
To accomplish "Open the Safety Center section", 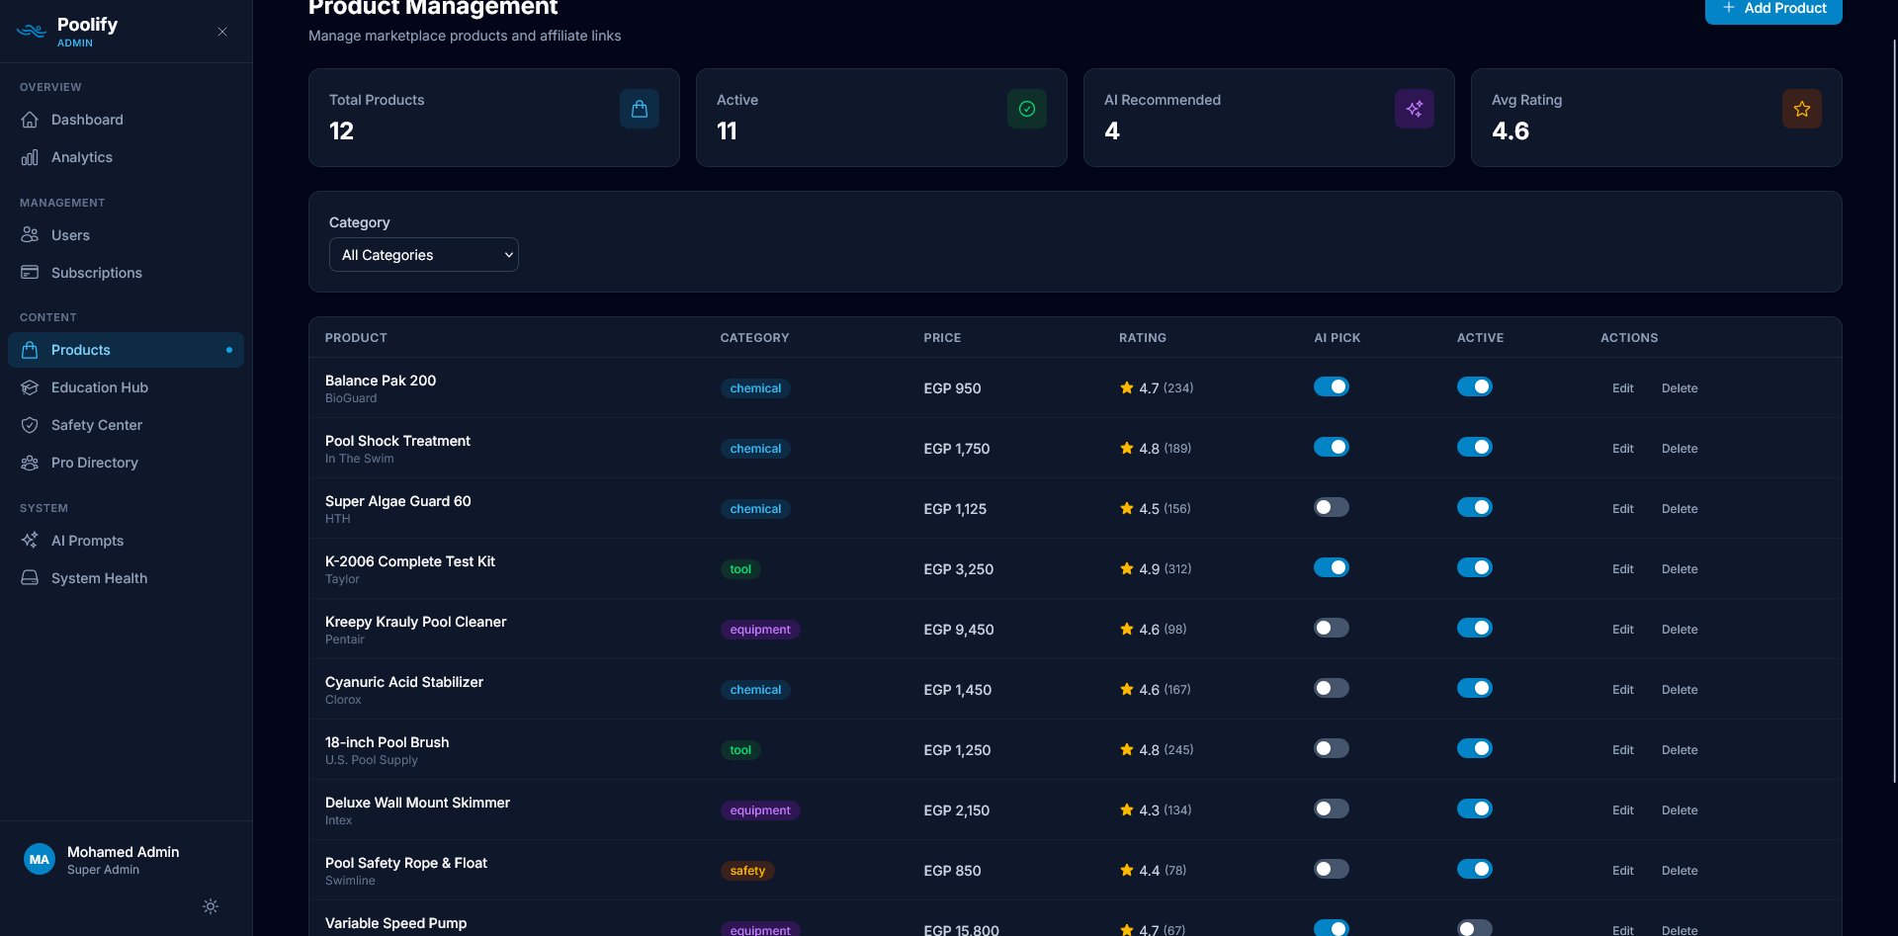I will [x=126, y=425].
